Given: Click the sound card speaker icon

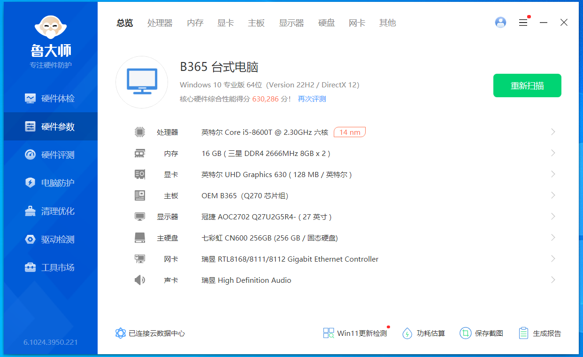Looking at the screenshot, I should coord(140,280).
